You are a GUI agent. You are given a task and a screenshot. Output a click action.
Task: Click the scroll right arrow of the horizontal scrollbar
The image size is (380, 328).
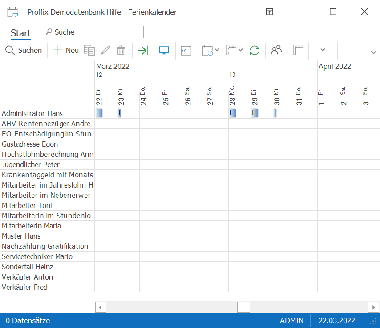[x=373, y=308]
